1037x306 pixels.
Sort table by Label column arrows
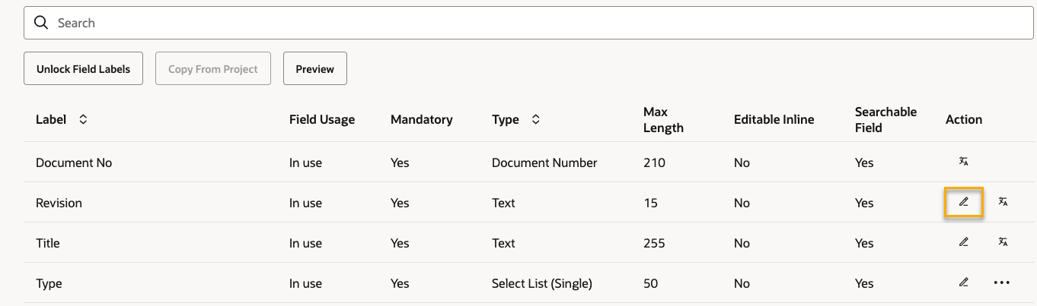pyautogui.click(x=83, y=119)
